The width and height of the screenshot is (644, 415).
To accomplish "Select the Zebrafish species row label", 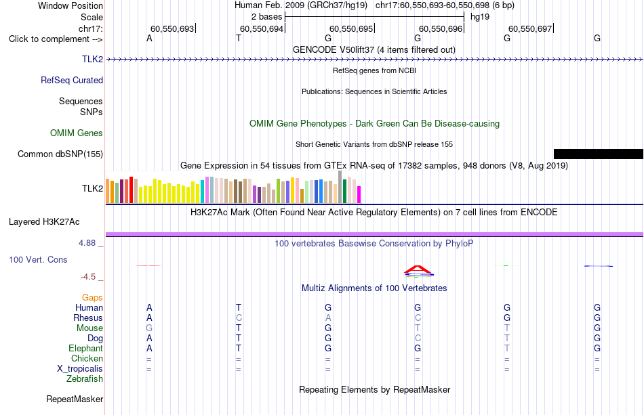I will click(x=85, y=378).
